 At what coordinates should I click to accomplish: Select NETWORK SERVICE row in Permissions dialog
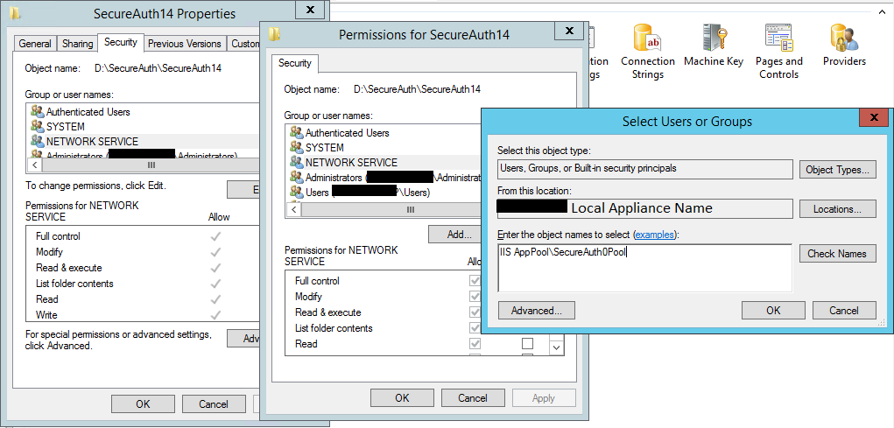[384, 163]
